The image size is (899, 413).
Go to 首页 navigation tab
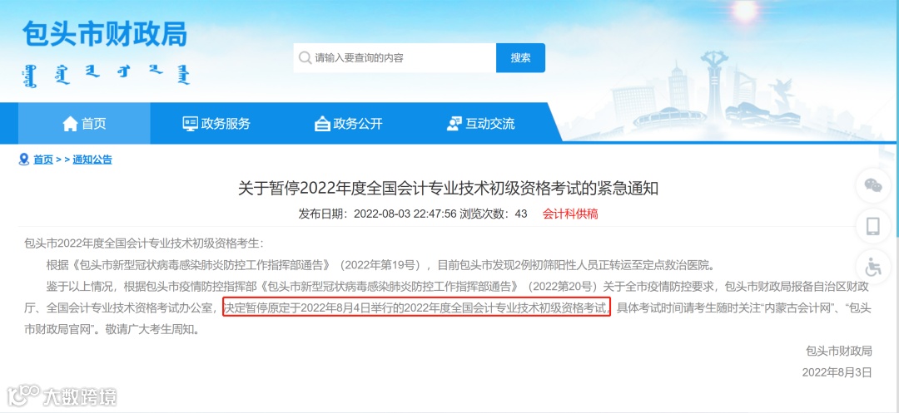click(x=84, y=124)
